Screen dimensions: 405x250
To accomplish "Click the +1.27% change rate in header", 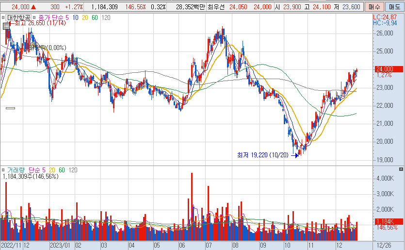I will tap(74, 7).
